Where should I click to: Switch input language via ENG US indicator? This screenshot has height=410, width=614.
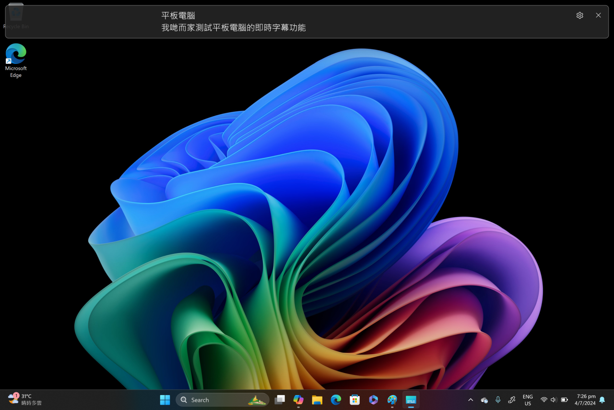coord(528,399)
